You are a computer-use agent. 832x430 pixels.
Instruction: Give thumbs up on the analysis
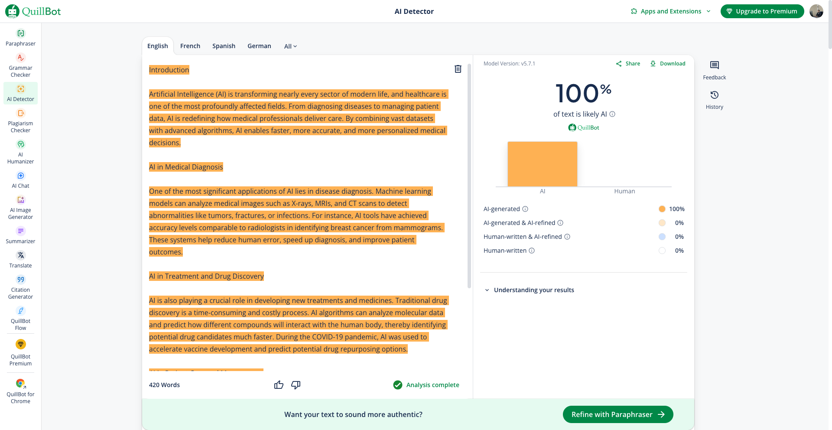coord(279,385)
